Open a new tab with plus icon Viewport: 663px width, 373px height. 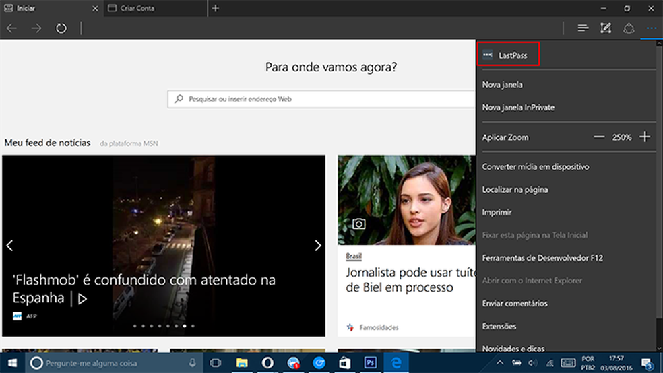pyautogui.click(x=216, y=9)
